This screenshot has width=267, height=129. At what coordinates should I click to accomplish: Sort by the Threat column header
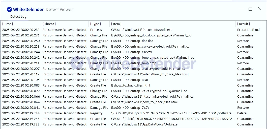coord(49,24)
